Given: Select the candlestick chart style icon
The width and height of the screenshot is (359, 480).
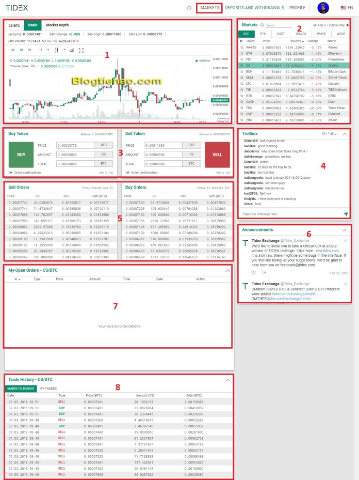Looking at the screenshot, I should tap(57, 50).
